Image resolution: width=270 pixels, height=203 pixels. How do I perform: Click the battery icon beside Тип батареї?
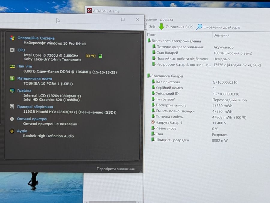click(153, 99)
